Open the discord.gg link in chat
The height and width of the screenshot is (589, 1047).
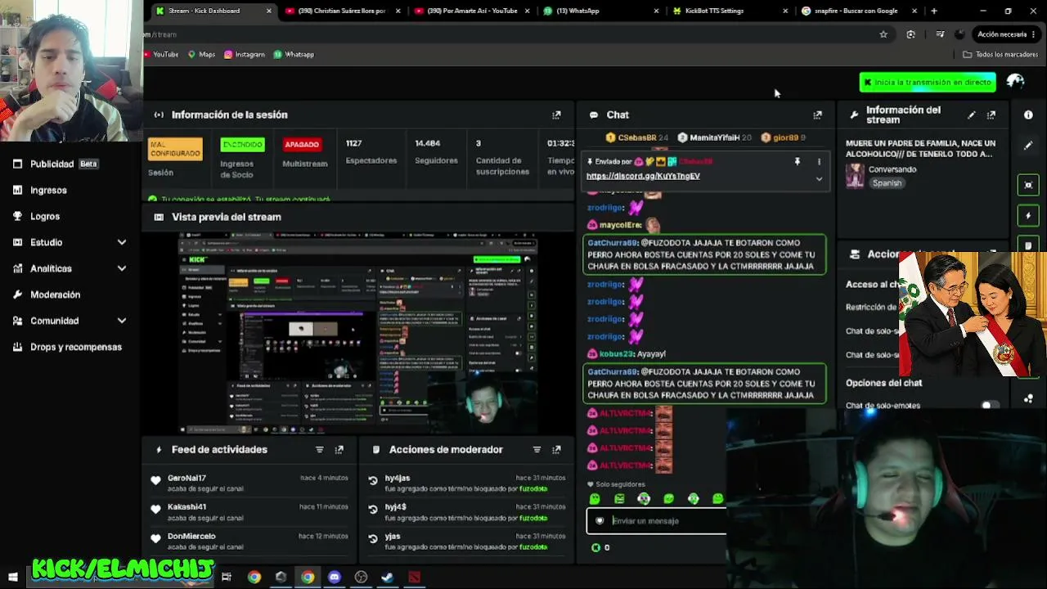(643, 176)
